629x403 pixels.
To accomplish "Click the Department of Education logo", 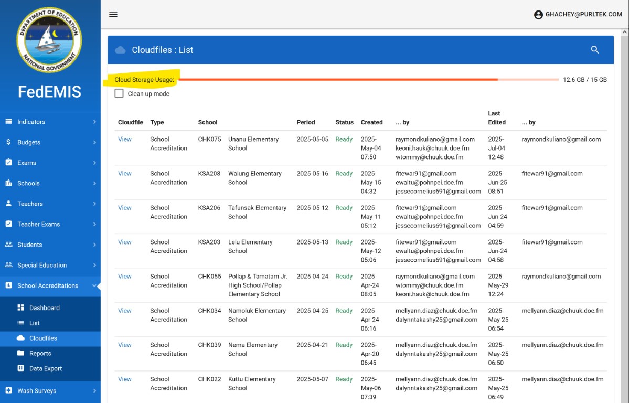I will pos(49,40).
